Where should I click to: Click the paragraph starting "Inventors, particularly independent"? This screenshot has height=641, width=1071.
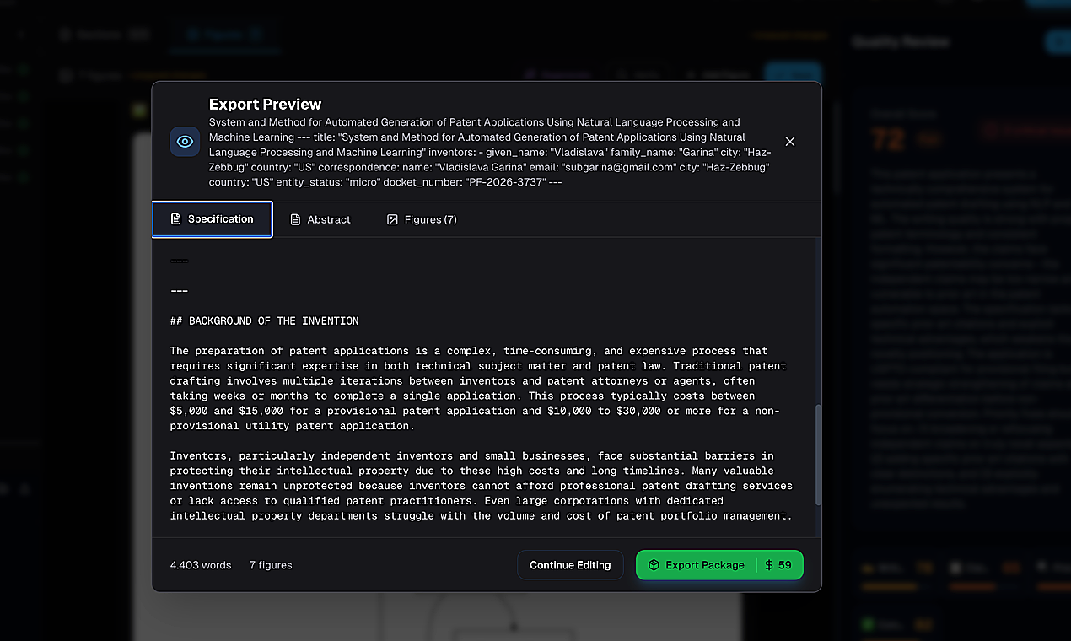pos(482,486)
